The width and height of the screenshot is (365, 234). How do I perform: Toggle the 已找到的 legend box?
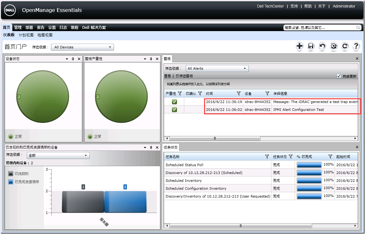click(11, 174)
